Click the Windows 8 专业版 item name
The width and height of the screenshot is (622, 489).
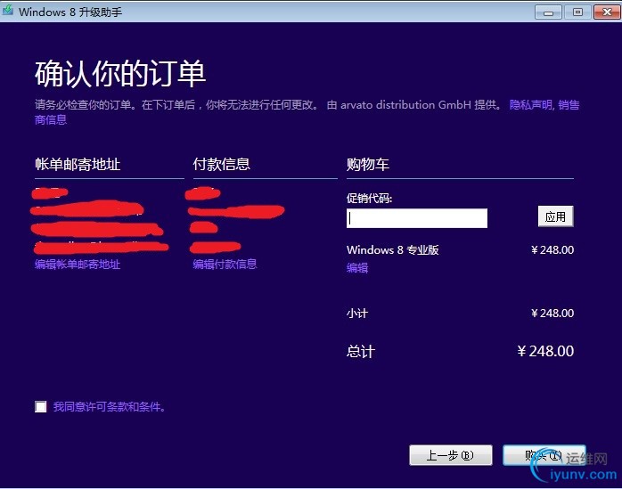[x=393, y=250]
